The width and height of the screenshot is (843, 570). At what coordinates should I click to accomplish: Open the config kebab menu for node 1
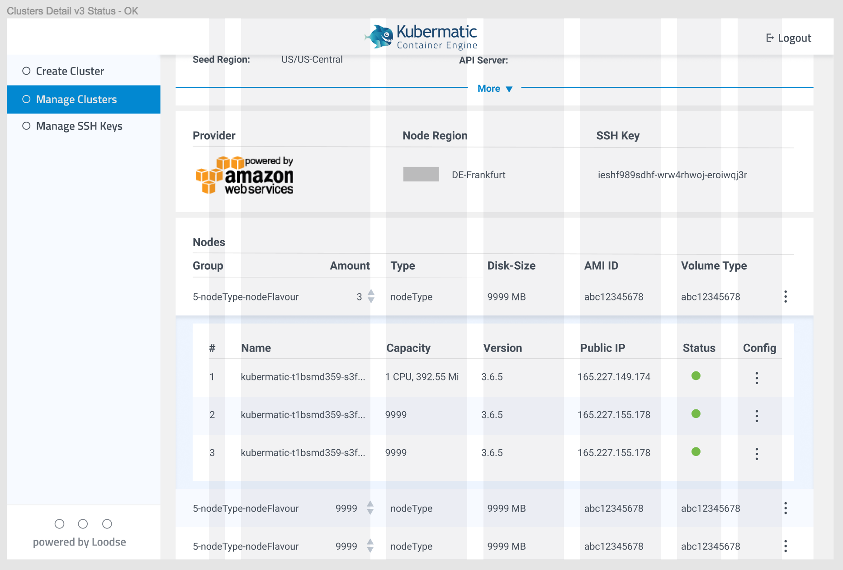[757, 378]
